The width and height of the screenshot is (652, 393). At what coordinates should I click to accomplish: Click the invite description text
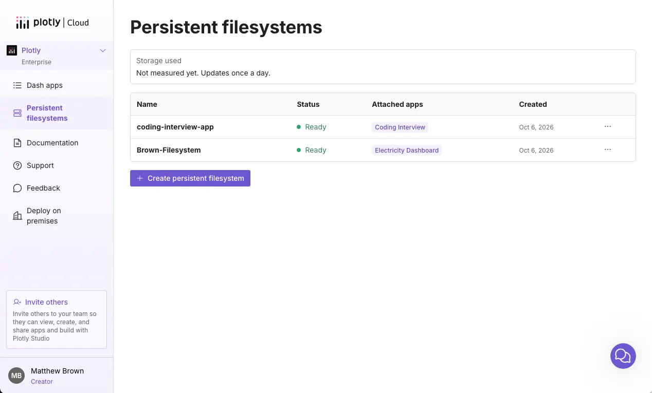55,326
